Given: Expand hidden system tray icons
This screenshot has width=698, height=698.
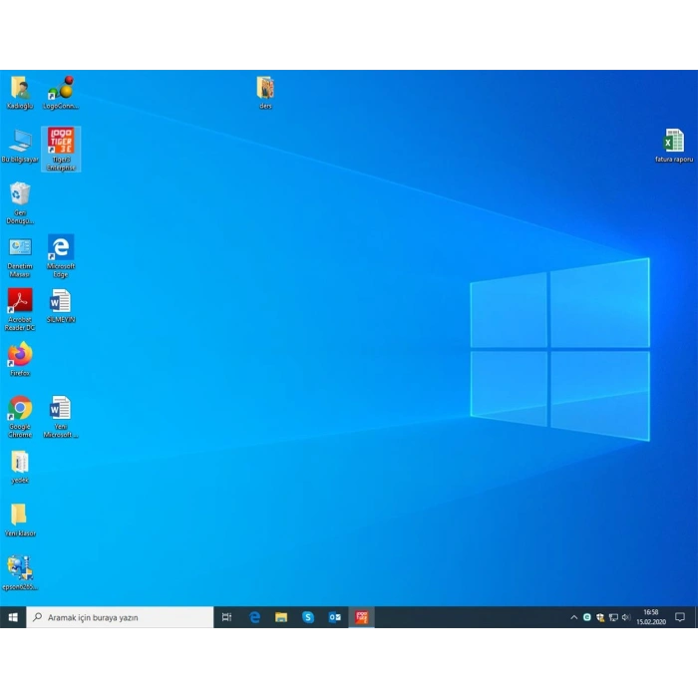Looking at the screenshot, I should click(x=573, y=617).
